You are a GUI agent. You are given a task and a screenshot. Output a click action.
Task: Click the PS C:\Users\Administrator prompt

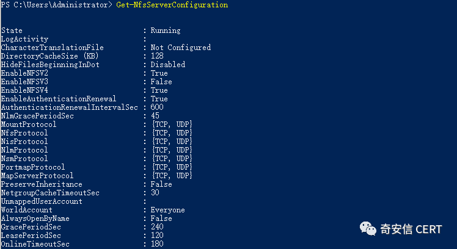57,5
